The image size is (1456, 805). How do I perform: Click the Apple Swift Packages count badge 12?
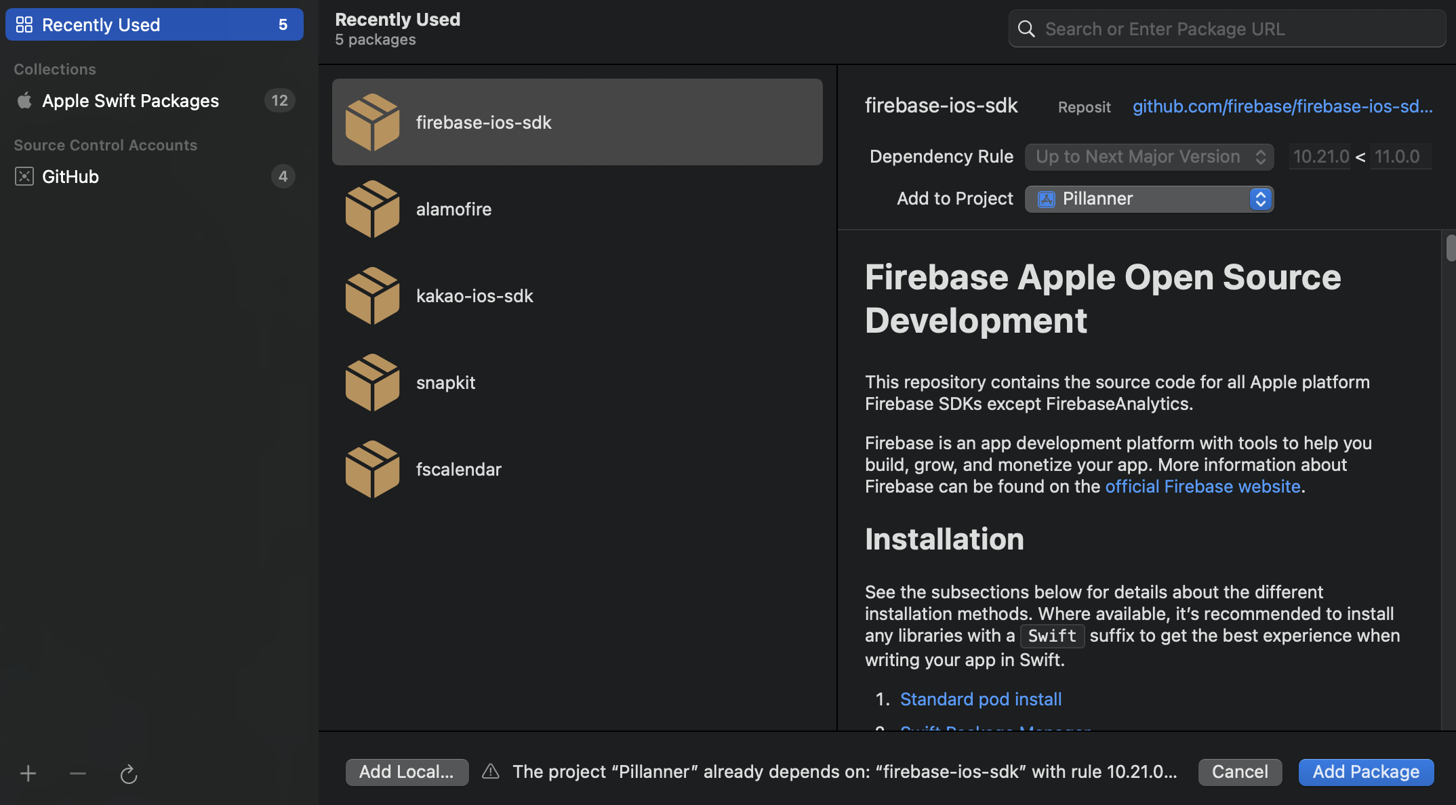[x=279, y=100]
